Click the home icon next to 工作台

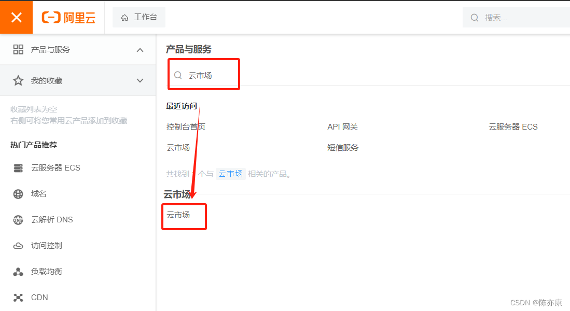(x=124, y=18)
